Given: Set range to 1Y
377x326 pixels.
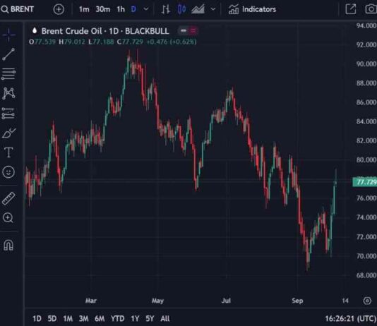Looking at the screenshot, I should click(x=135, y=318).
